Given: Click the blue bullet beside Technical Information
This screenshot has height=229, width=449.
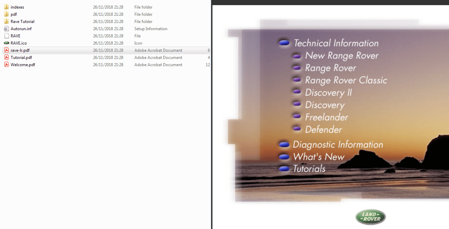Looking at the screenshot, I should click(284, 43).
